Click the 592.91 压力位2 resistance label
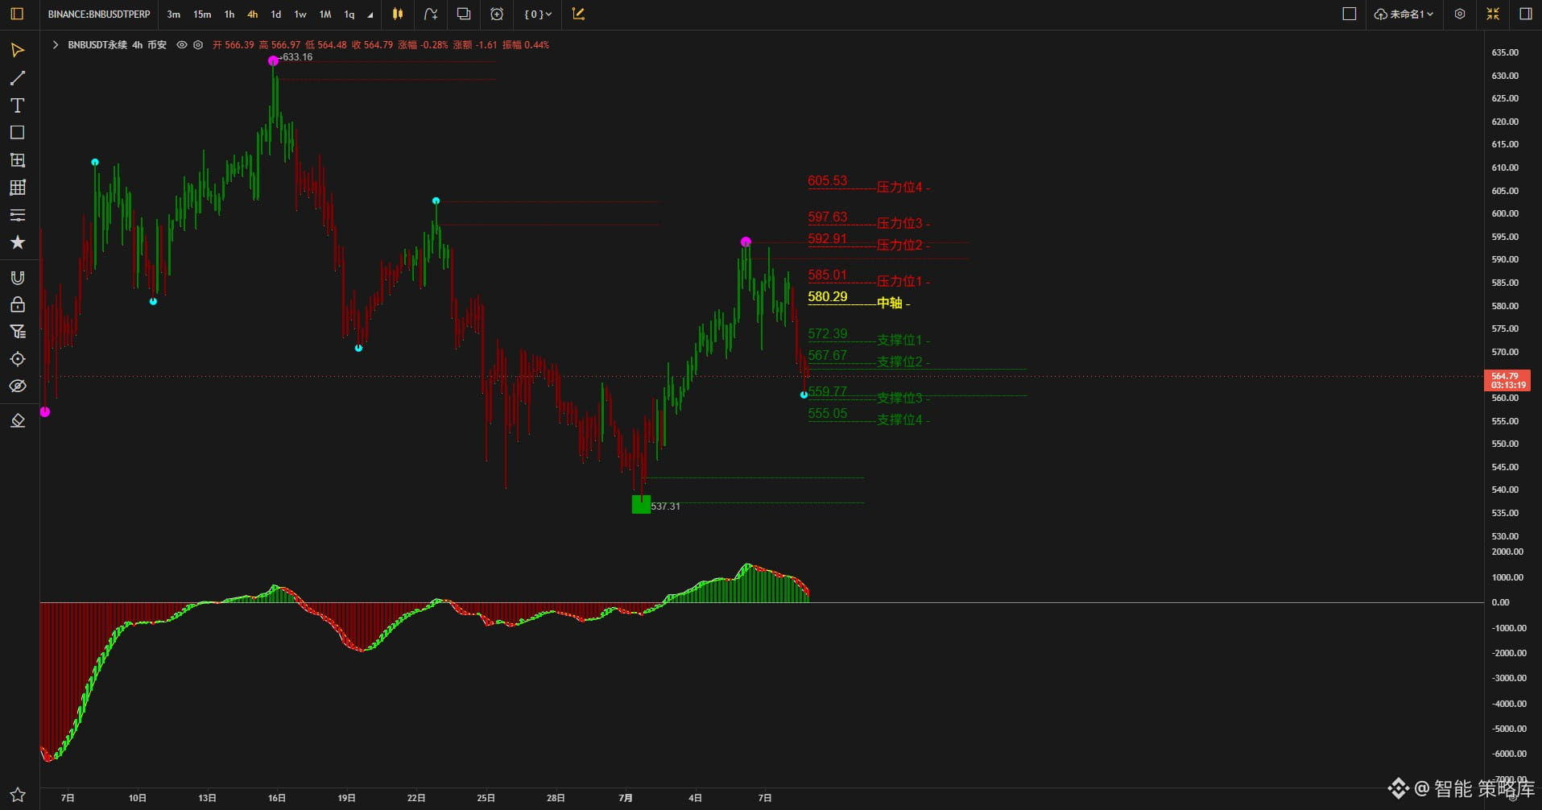The image size is (1542, 810). tap(869, 242)
